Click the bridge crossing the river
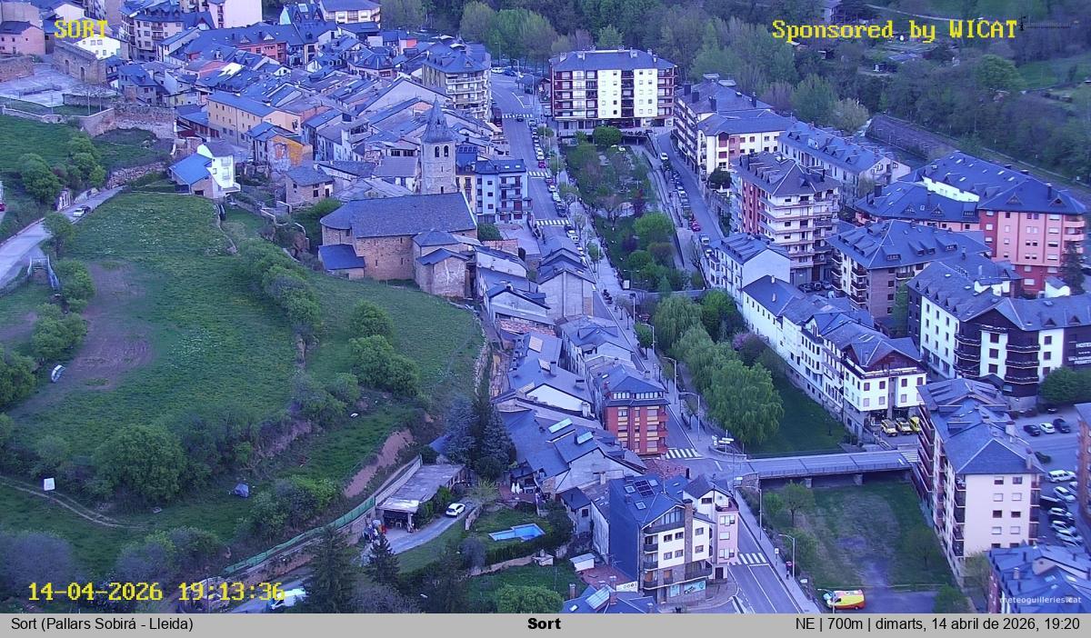 pos(826,465)
